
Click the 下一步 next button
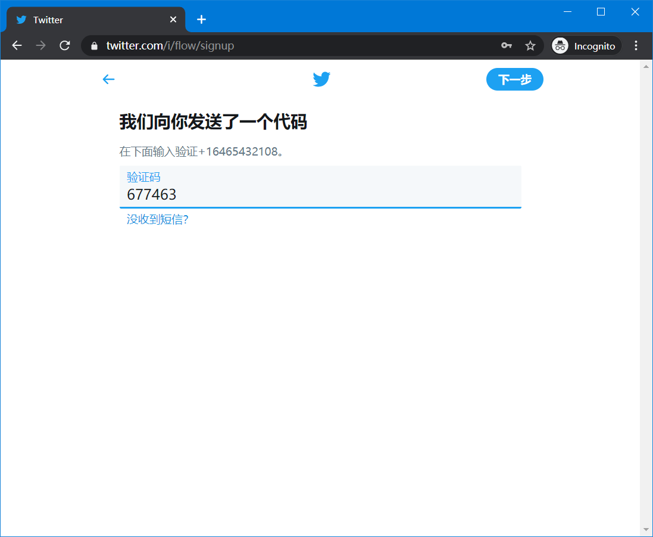pos(515,79)
